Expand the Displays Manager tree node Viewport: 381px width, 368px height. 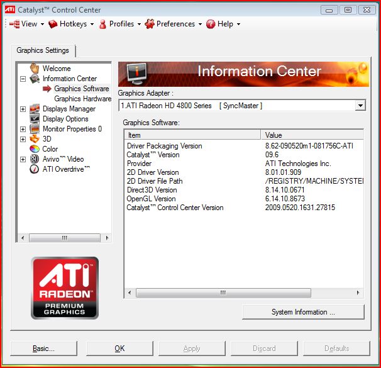[23, 109]
